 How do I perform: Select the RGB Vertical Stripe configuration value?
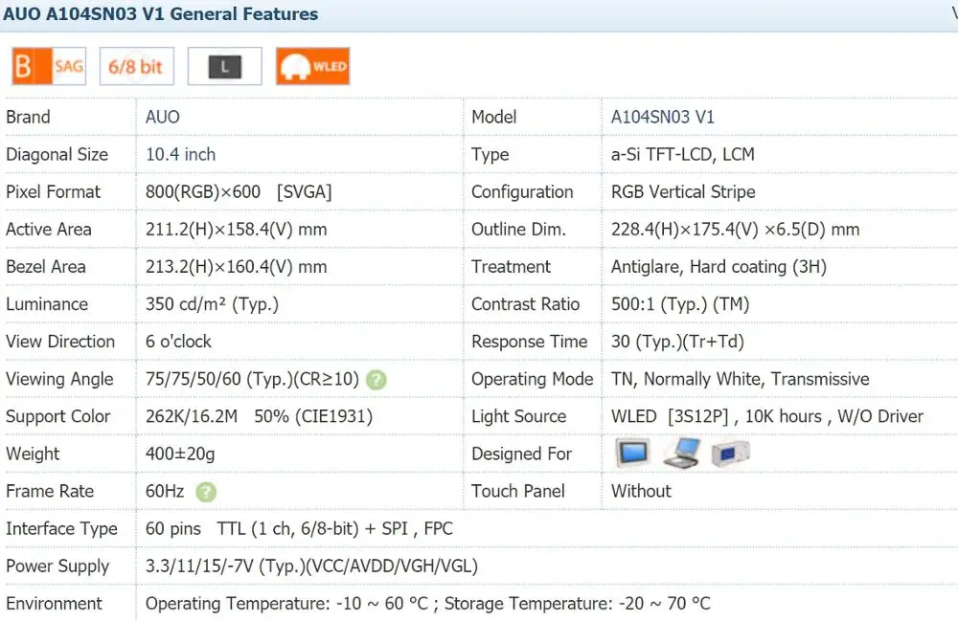(x=683, y=192)
